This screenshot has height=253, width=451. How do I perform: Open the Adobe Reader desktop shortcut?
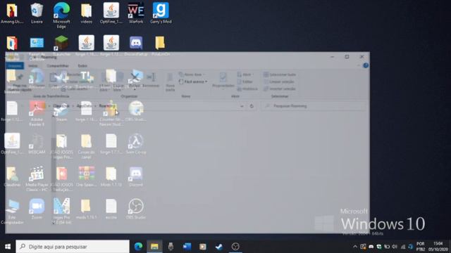pos(37,113)
